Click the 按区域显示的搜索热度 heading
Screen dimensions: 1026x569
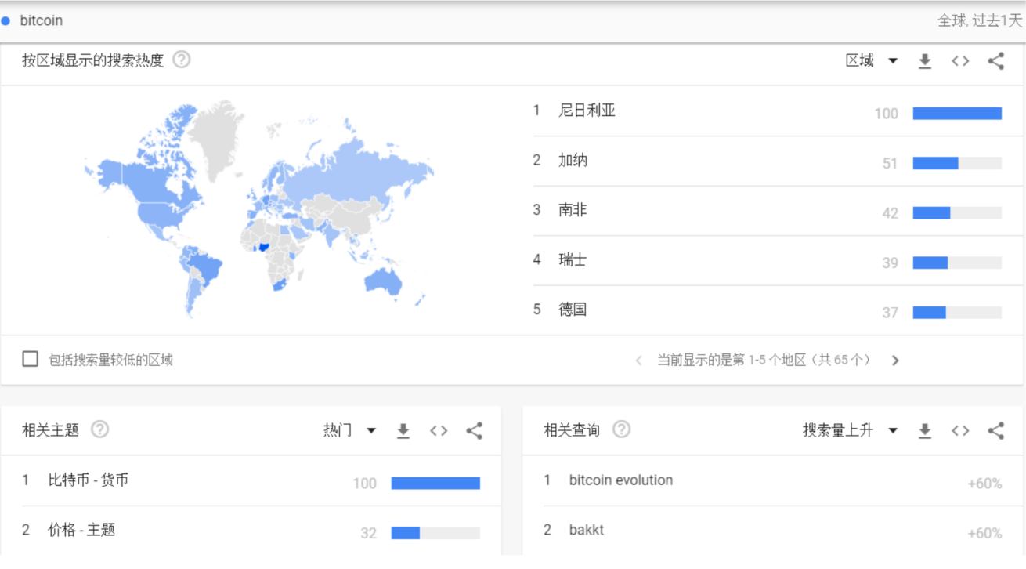click(92, 60)
